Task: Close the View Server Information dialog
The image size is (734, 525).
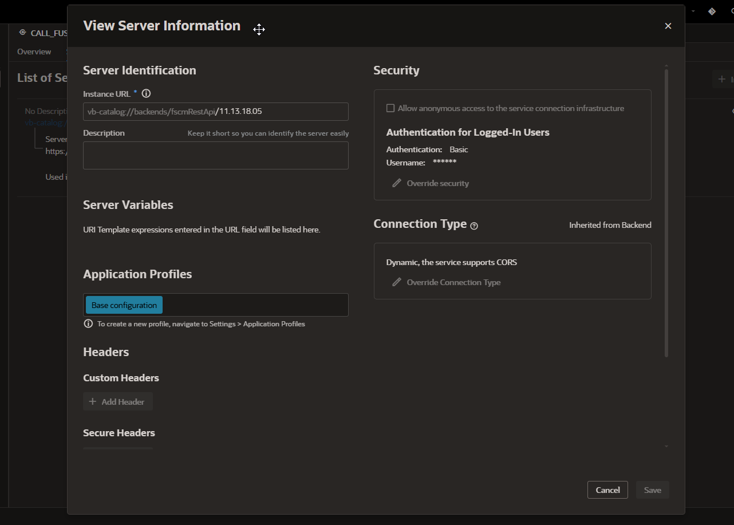Action: [668, 26]
